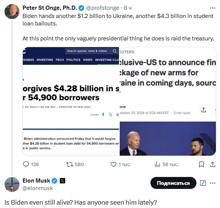
Task: Click the Elon Musk display name
Action: coord(36,181)
